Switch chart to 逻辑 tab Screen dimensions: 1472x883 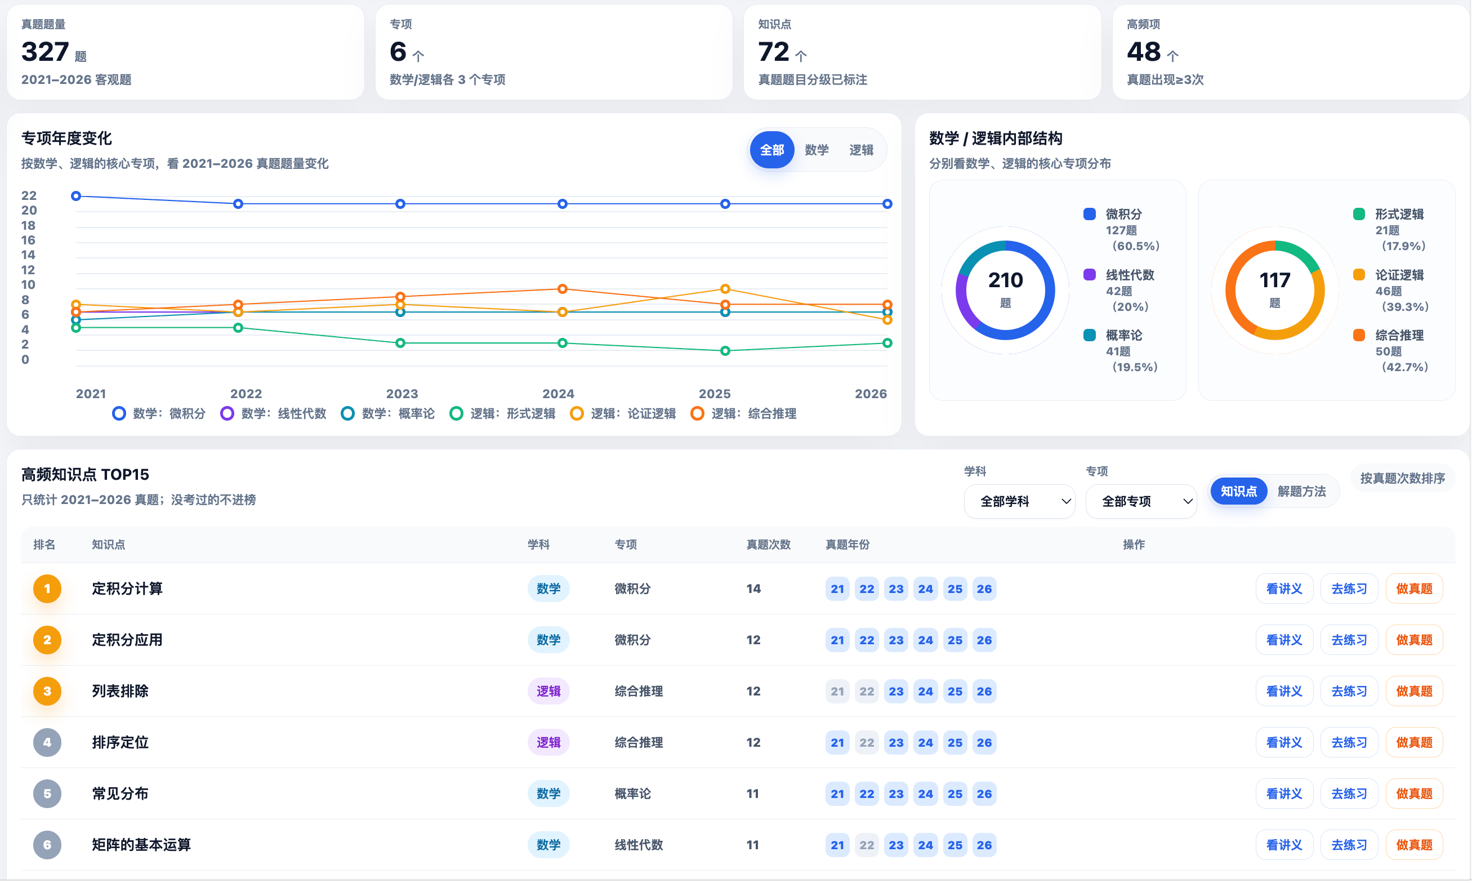(x=861, y=150)
